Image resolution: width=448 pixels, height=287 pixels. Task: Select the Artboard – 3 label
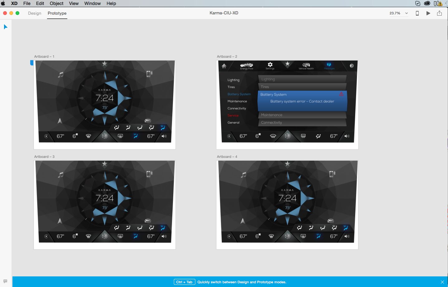click(44, 157)
